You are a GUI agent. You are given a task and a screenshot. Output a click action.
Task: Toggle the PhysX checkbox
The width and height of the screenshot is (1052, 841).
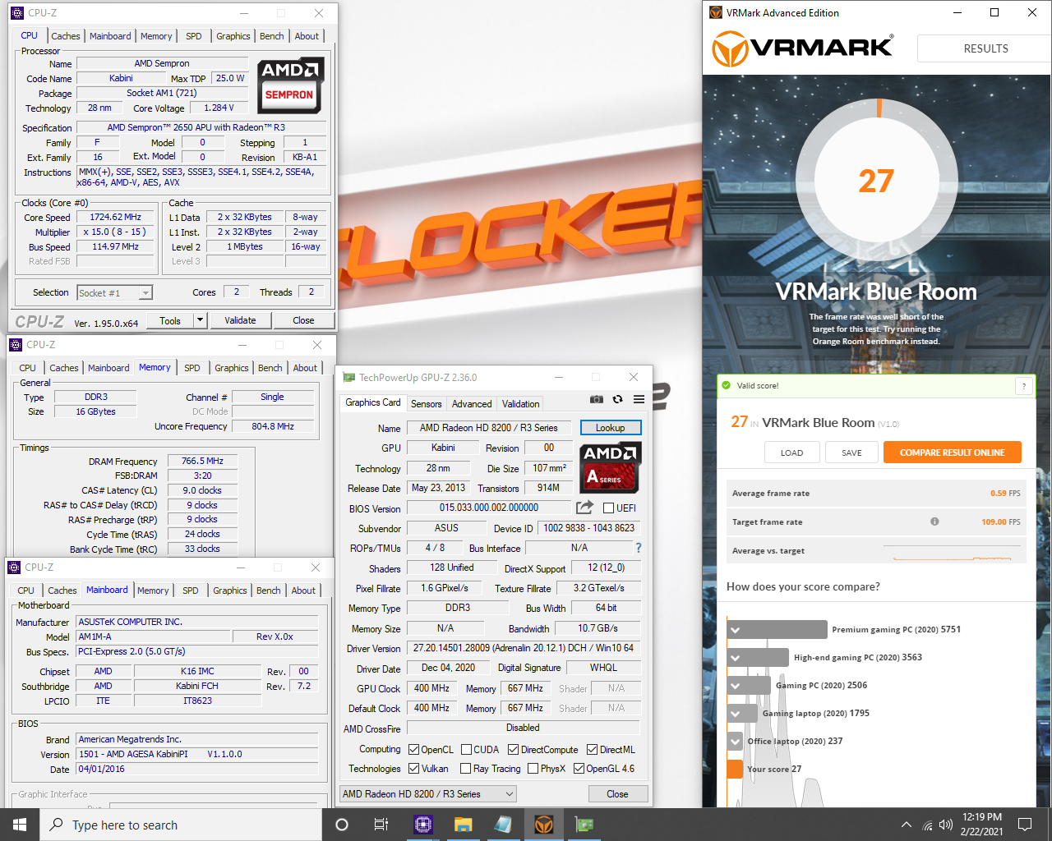[533, 769]
